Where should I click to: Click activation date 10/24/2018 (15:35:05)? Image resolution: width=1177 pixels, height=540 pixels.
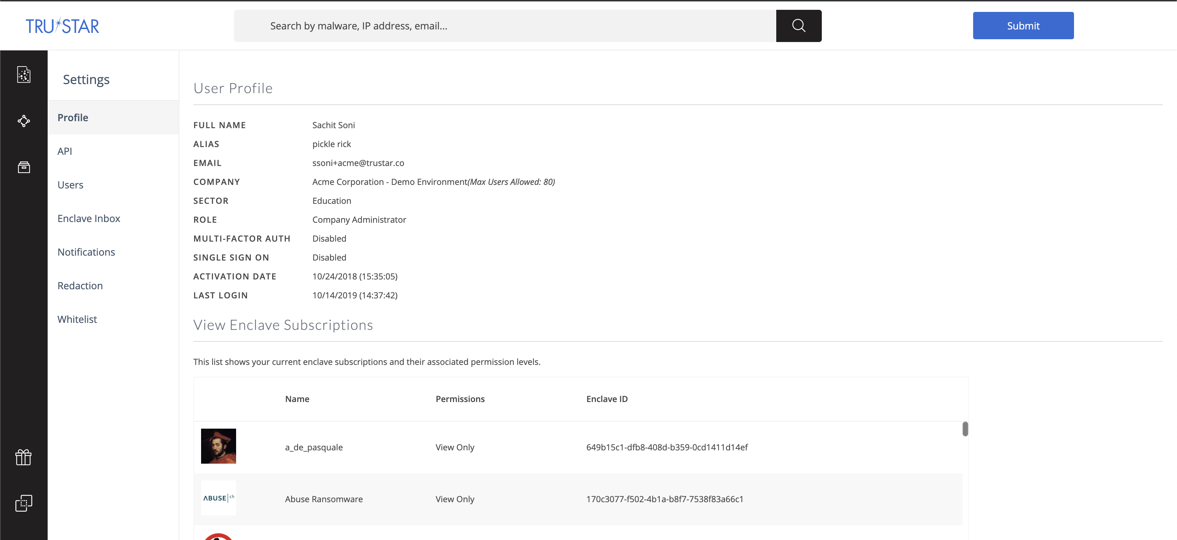(x=355, y=276)
